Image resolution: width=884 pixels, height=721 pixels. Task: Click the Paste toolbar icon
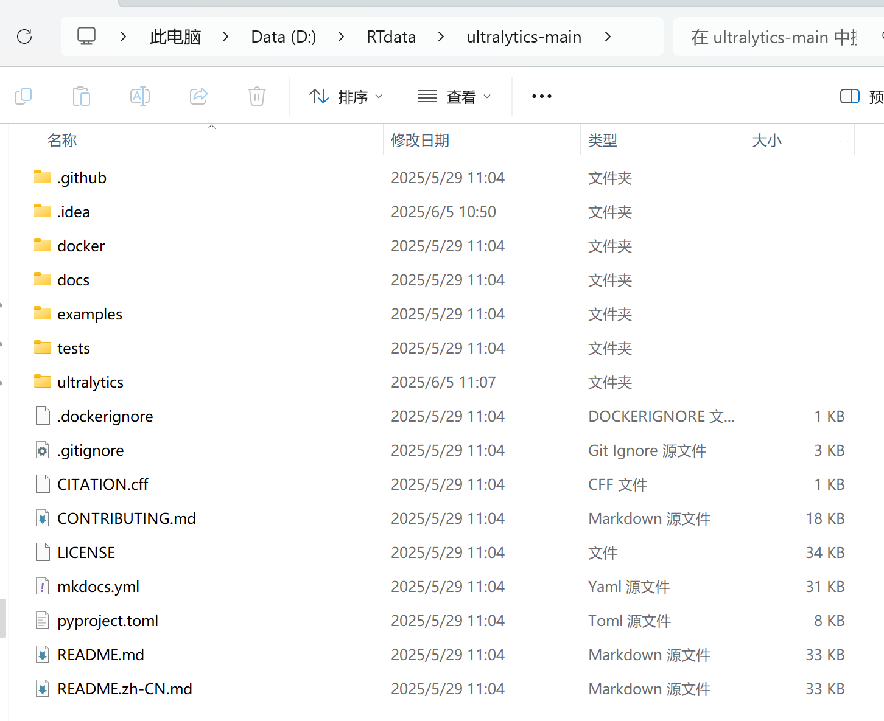click(x=82, y=96)
